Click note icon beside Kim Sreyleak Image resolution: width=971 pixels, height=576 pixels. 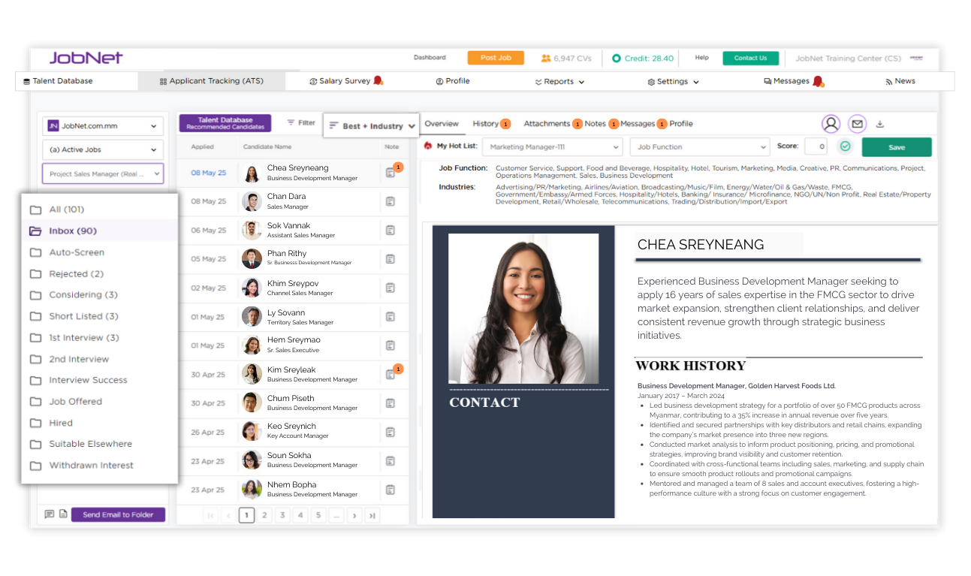pos(390,374)
